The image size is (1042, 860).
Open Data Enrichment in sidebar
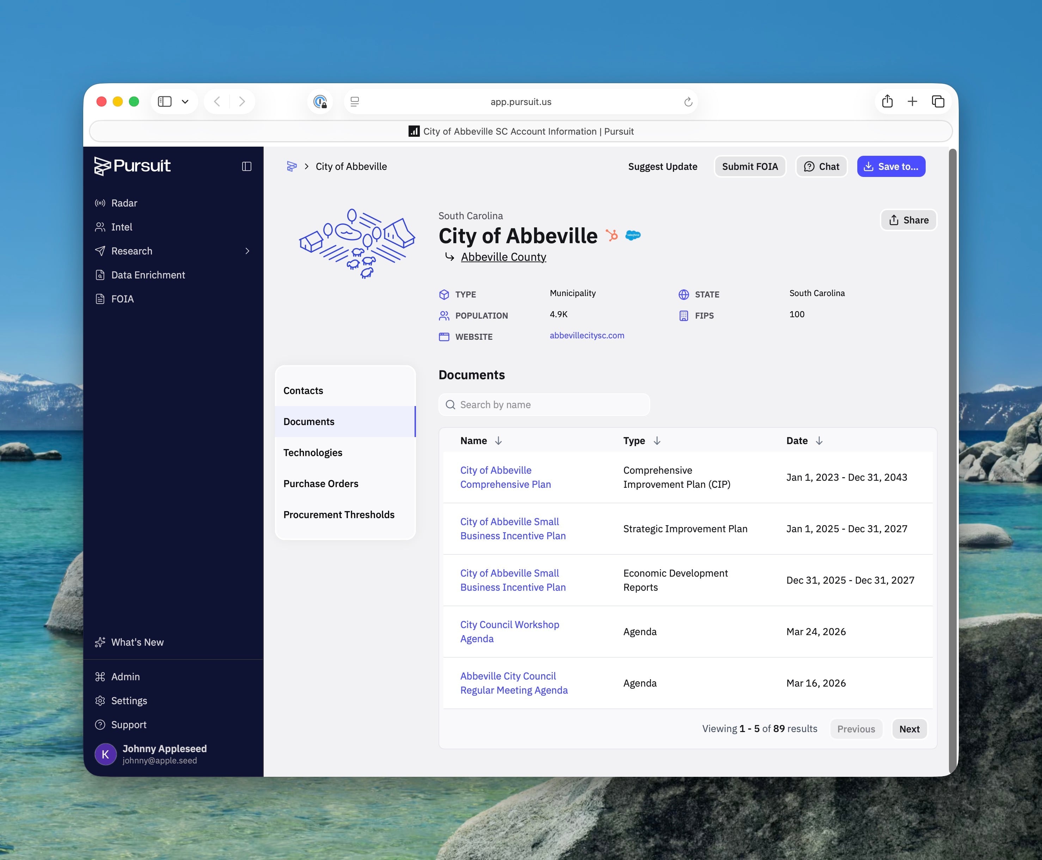click(x=148, y=275)
